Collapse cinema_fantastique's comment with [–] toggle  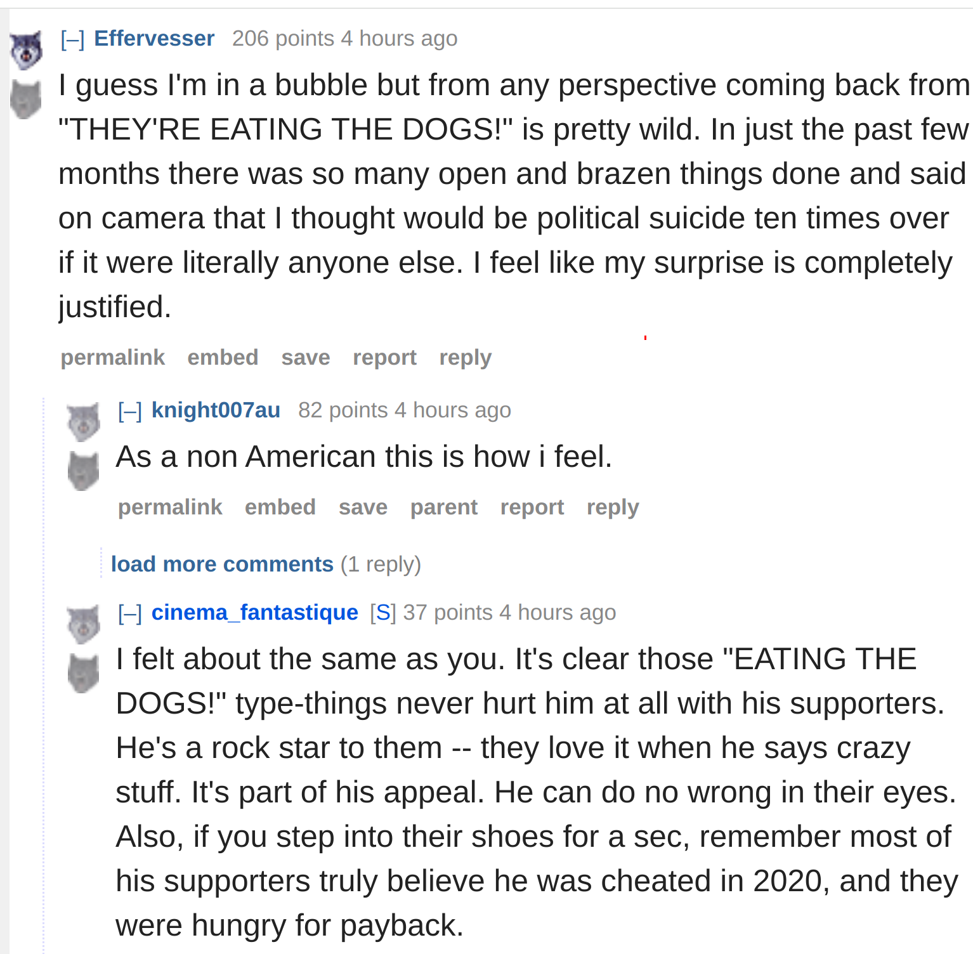(x=130, y=613)
